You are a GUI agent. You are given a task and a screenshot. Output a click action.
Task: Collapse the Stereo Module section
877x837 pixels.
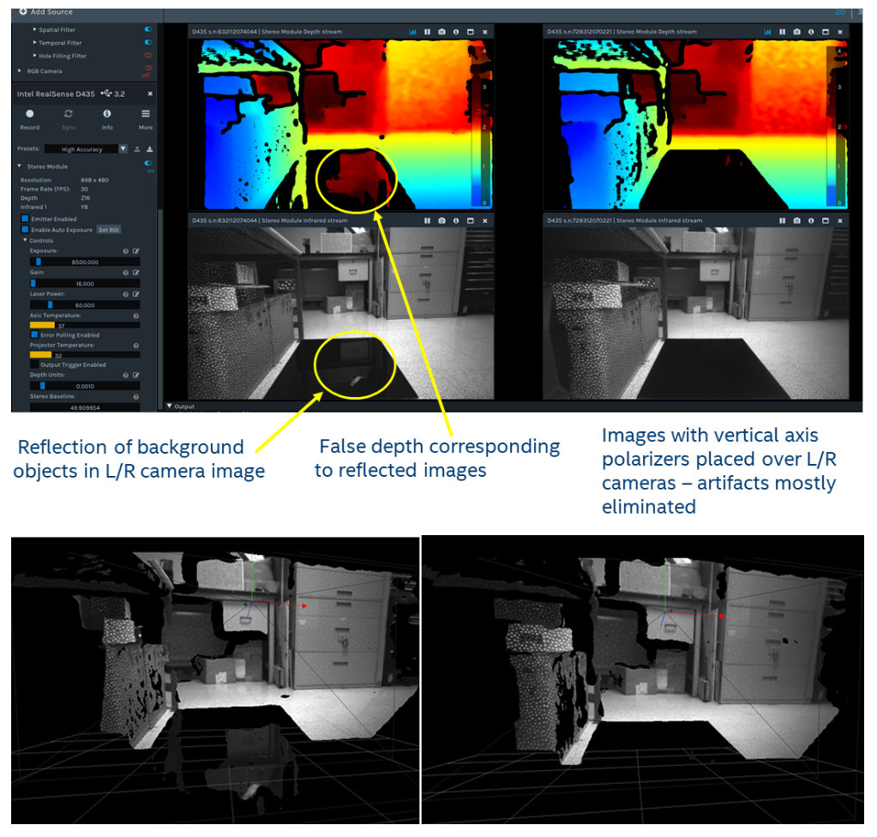(20, 166)
